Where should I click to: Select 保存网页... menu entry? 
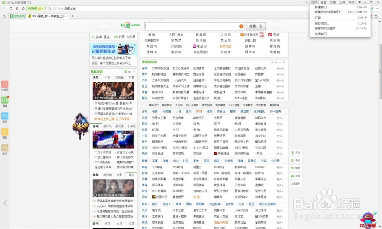click(340, 23)
